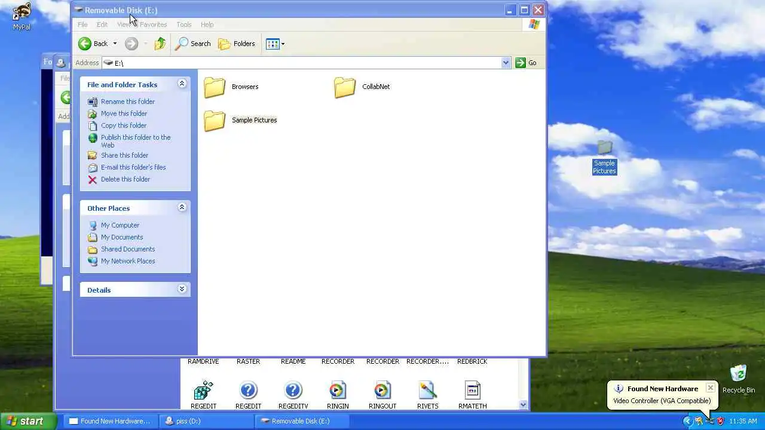765x430 pixels.
Task: Collapse File and Folder Tasks panel
Action: (182, 84)
